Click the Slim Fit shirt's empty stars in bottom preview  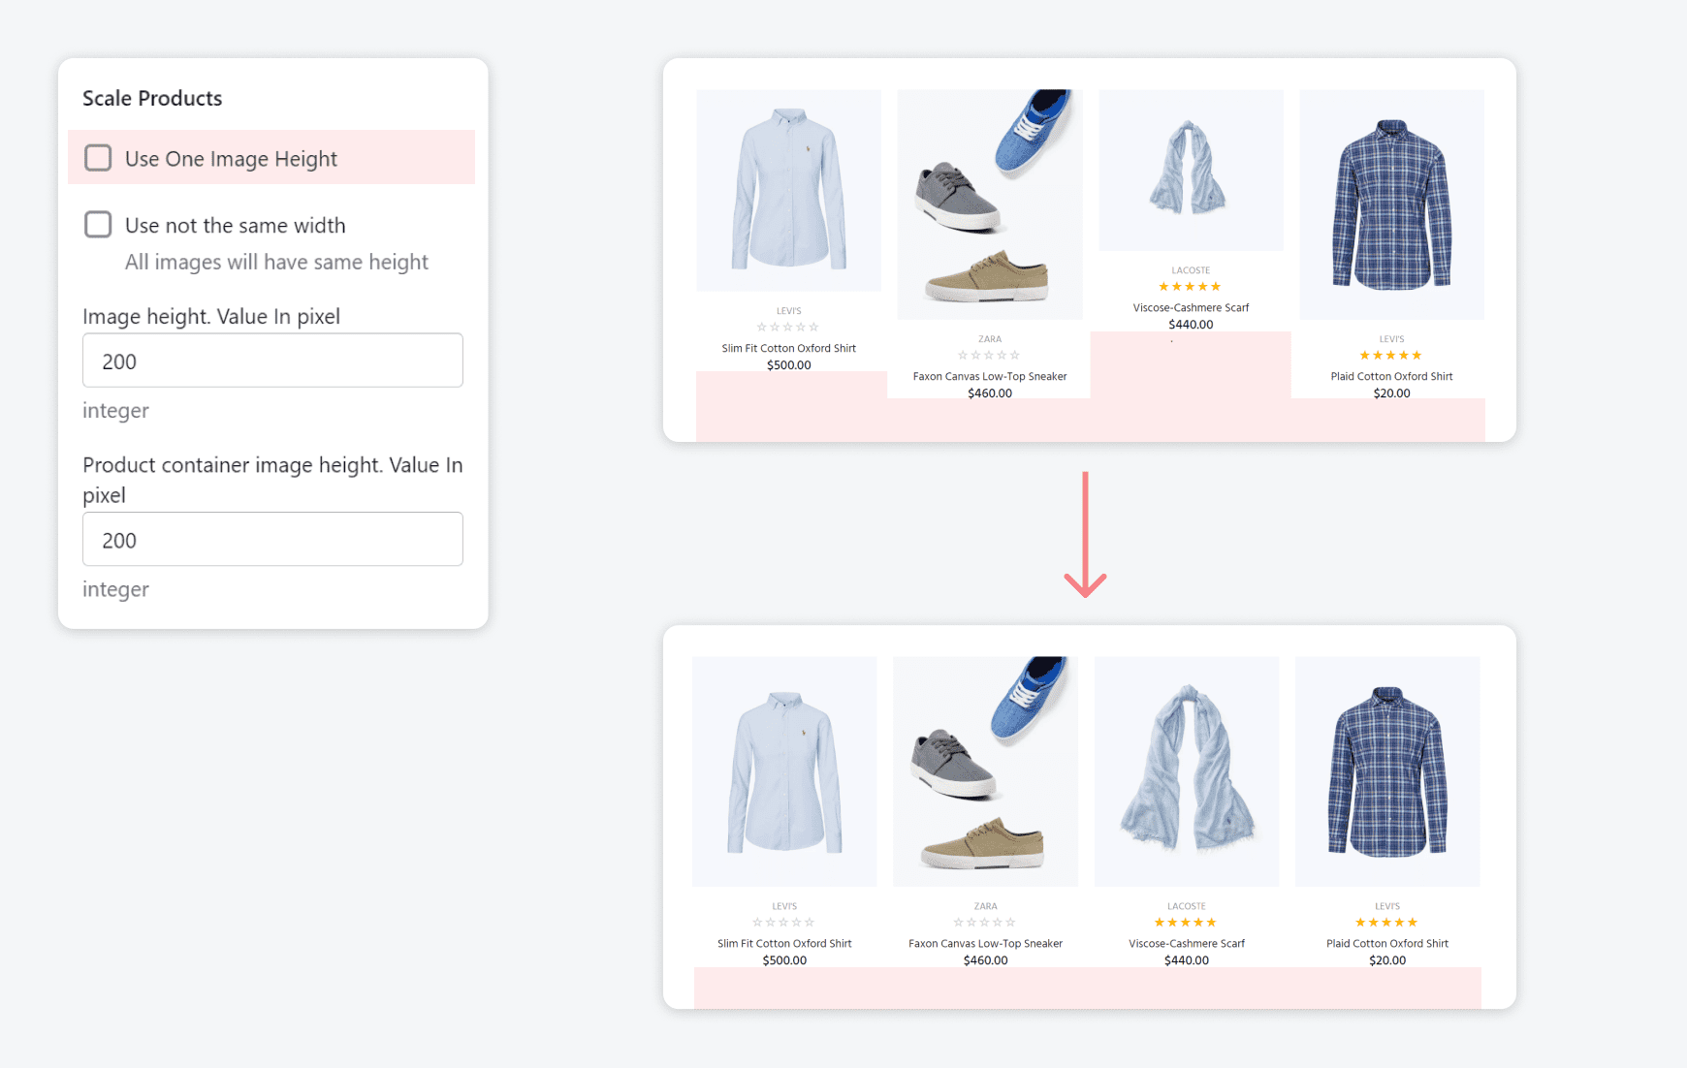click(783, 923)
